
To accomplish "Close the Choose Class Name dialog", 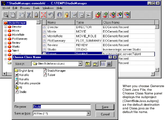I will click(115, 57).
